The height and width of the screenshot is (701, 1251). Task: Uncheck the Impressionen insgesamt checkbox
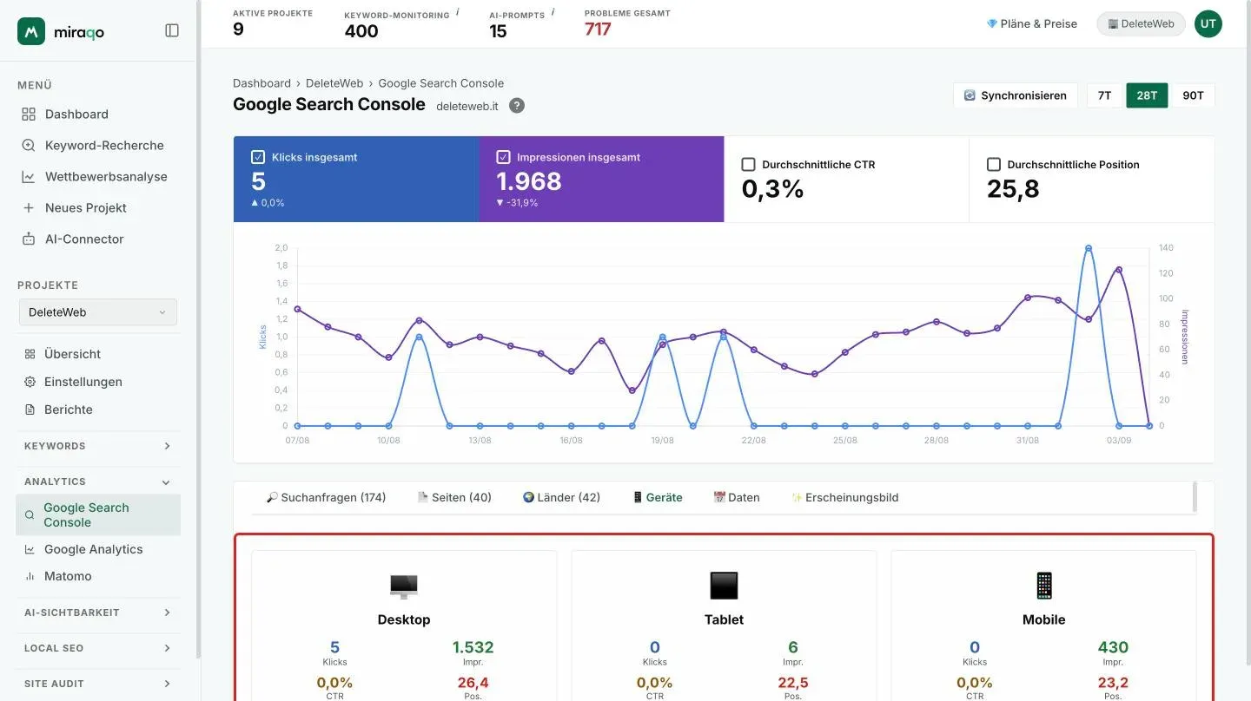point(503,157)
